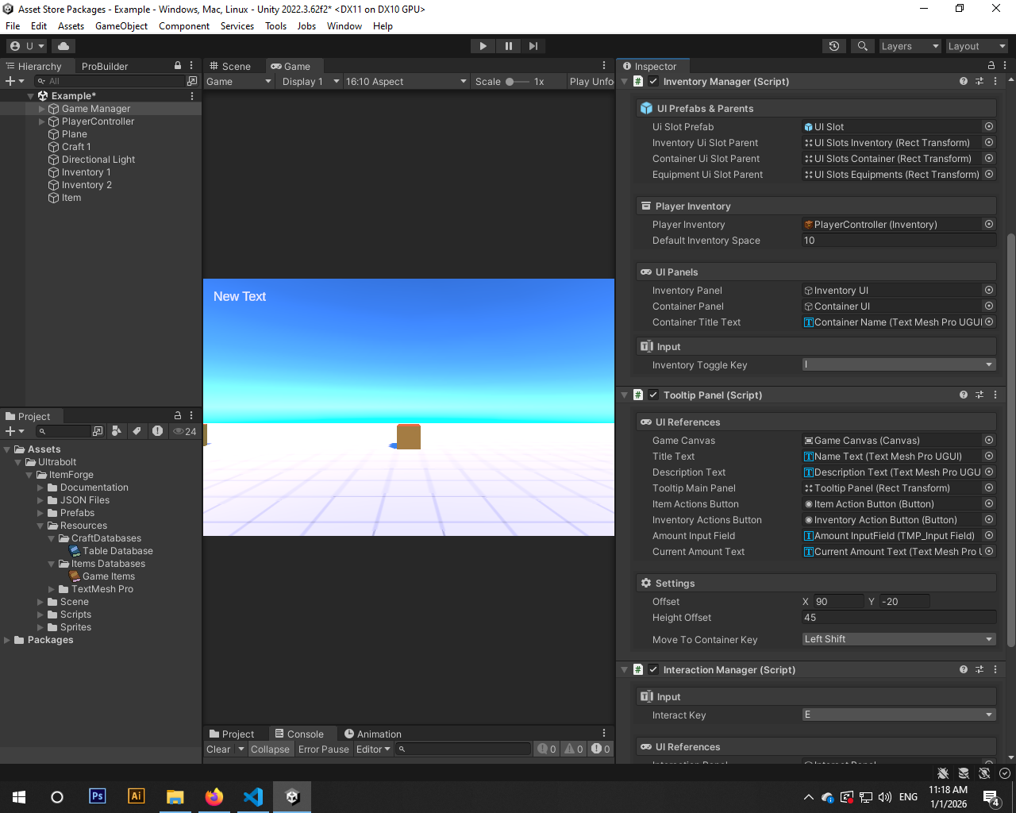
Task: Click the Pause button in the toolbar
Action: click(508, 46)
